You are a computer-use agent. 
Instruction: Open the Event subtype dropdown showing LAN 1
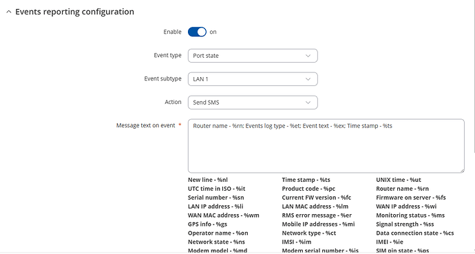[253, 79]
